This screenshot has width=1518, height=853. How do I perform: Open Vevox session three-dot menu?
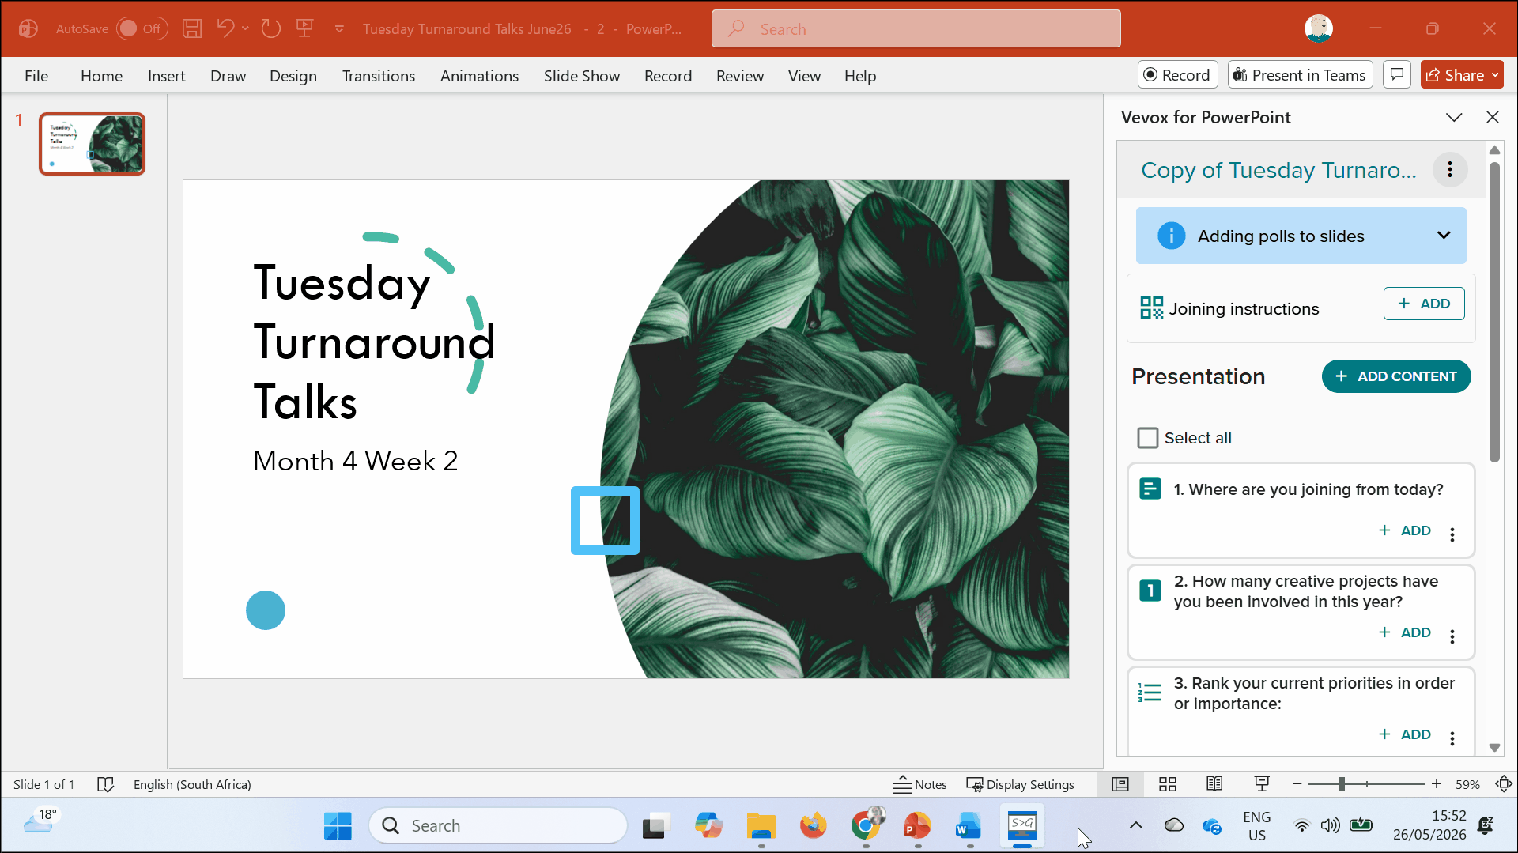point(1450,169)
